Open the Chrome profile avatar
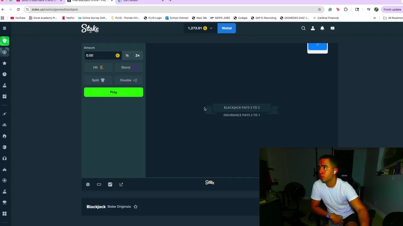 376,9
